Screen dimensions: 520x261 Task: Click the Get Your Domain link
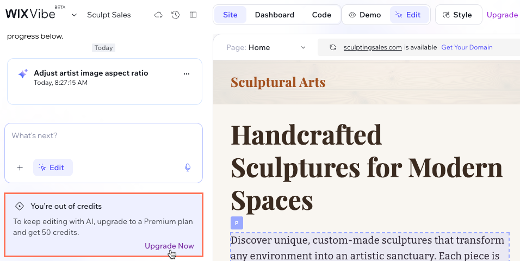click(x=467, y=47)
